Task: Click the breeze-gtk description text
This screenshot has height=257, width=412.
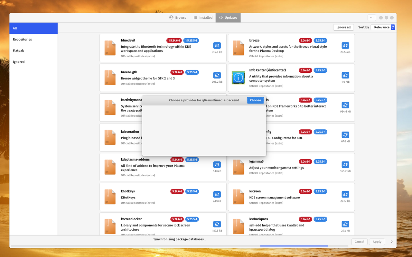Action: [148, 78]
